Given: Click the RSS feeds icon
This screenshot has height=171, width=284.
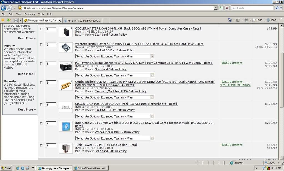Looking at the screenshot, I should [238, 20].
